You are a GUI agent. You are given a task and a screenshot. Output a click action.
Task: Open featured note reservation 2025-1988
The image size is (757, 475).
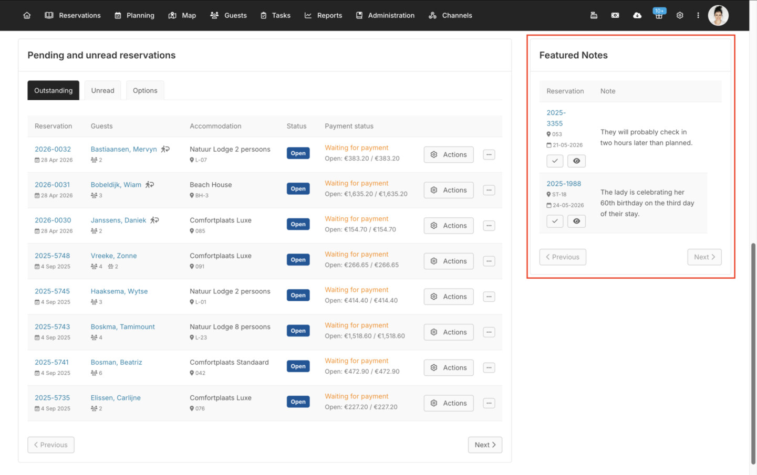(x=564, y=184)
